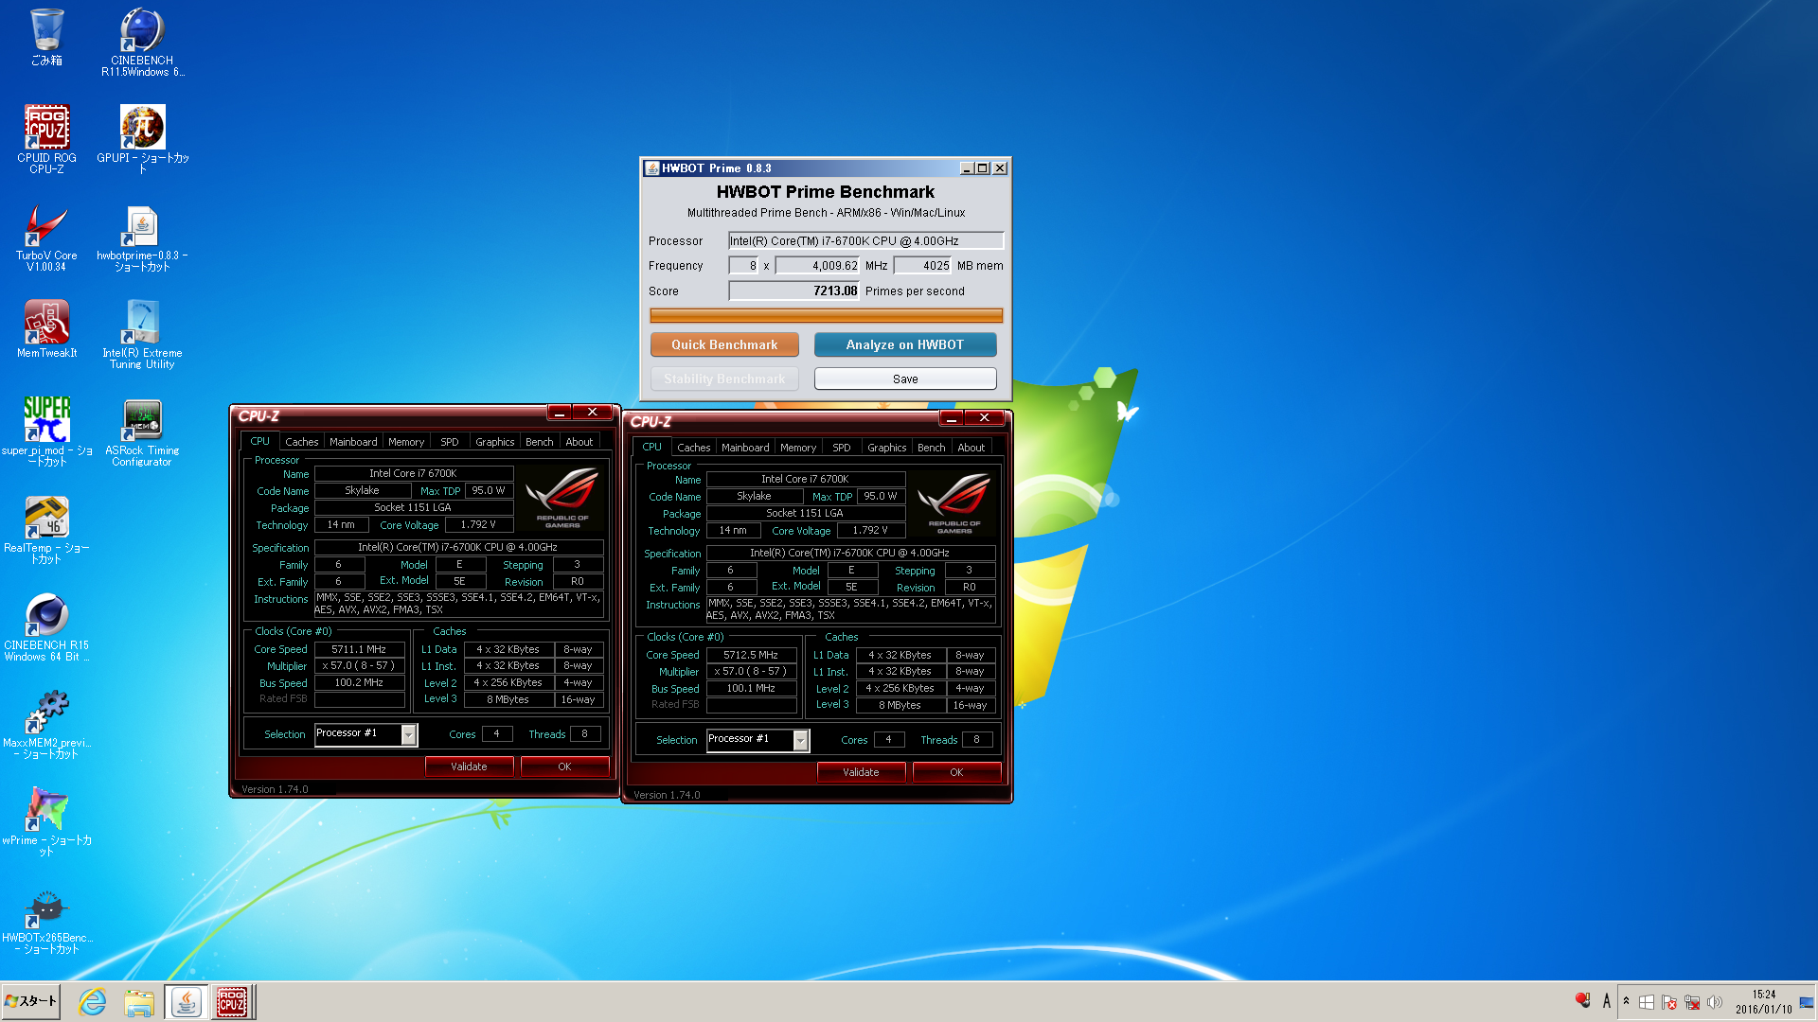Click Validate in right CPU-Z window
The height and width of the screenshot is (1022, 1818).
pos(861,772)
